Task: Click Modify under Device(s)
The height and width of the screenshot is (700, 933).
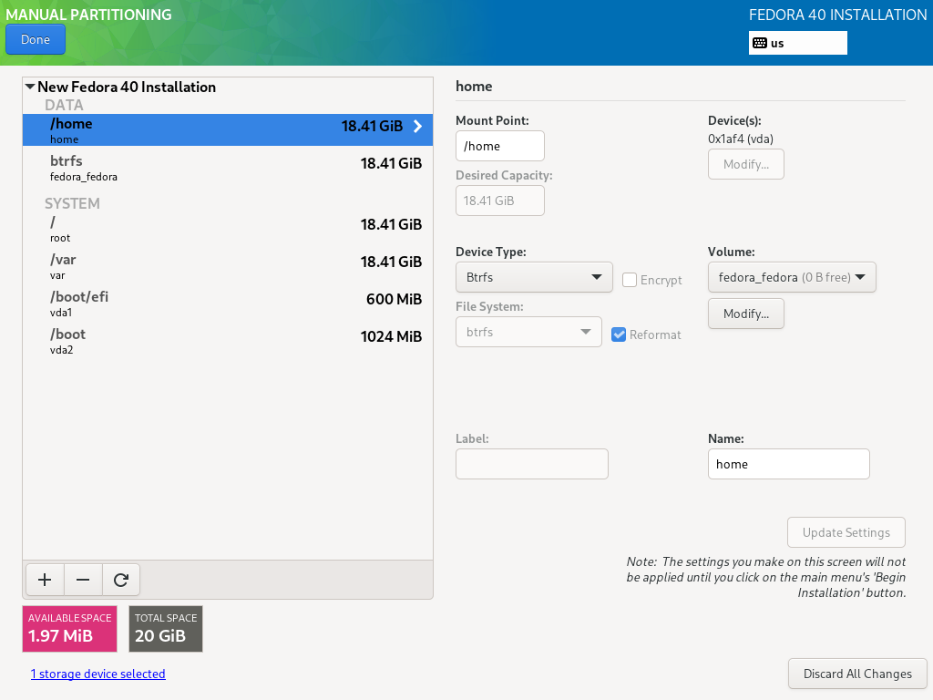Action: [x=745, y=164]
